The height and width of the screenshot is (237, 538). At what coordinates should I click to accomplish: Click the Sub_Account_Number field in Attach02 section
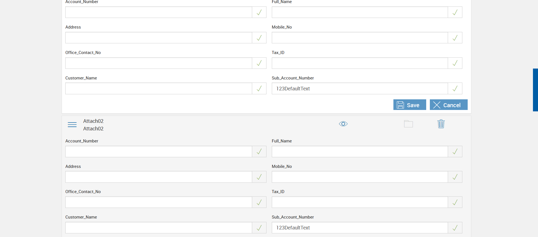pos(360,228)
